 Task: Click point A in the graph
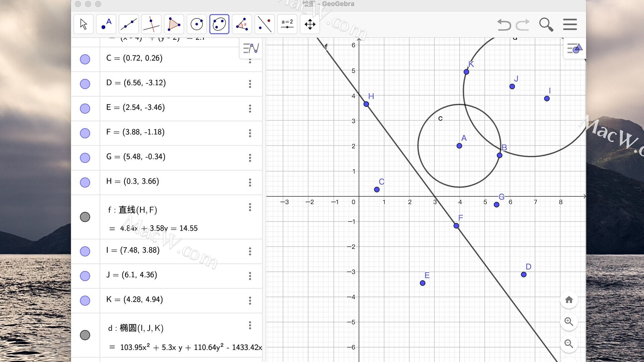pos(459,146)
